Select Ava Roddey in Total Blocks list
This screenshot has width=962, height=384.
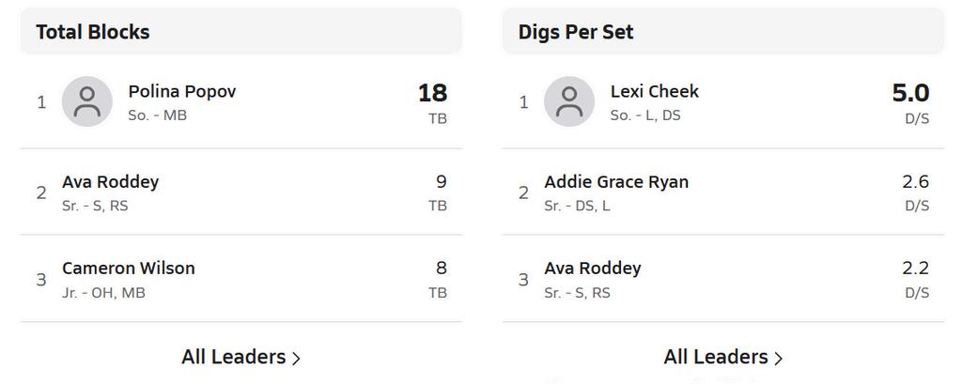(110, 182)
